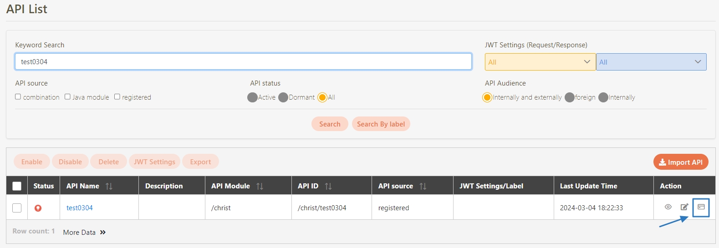The image size is (719, 248).
Task: Check the combination API source checkbox
Action: pyautogui.click(x=18, y=97)
